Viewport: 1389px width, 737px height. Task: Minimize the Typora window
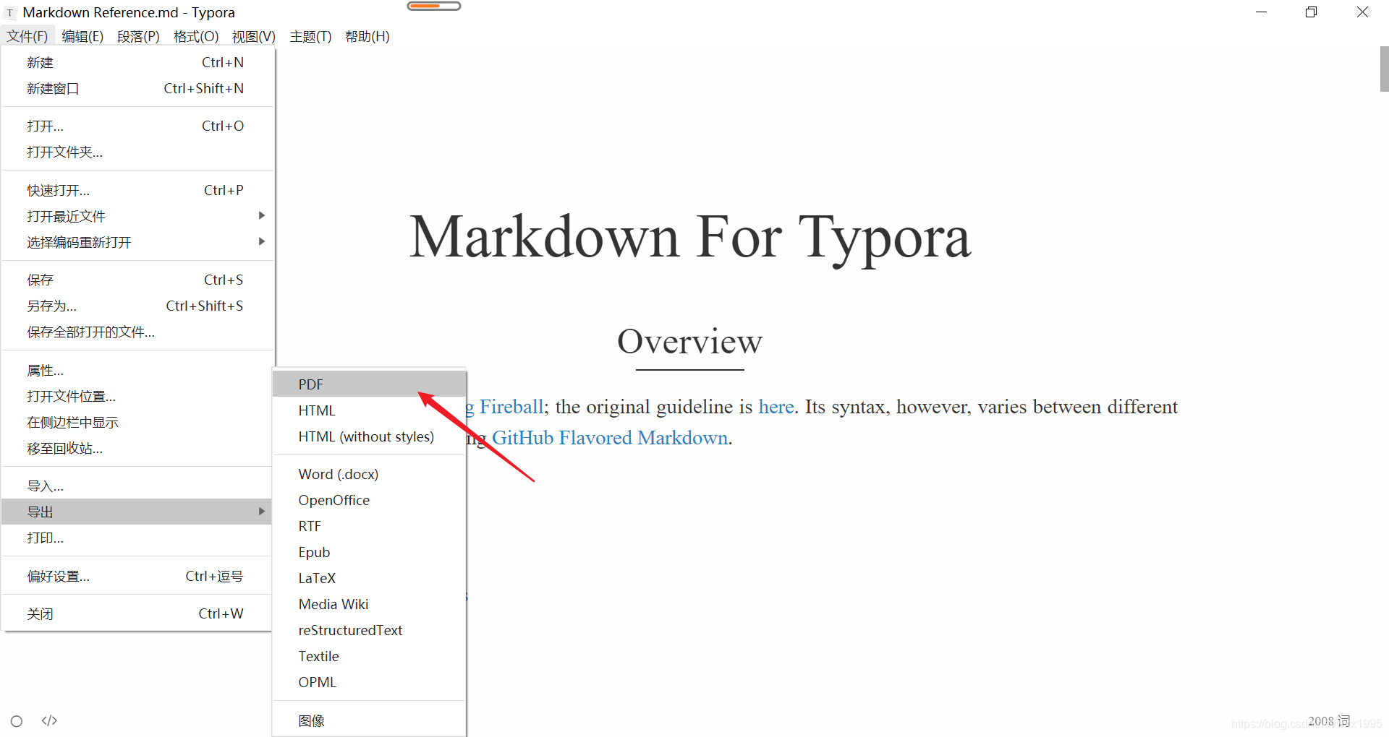coord(1261,12)
